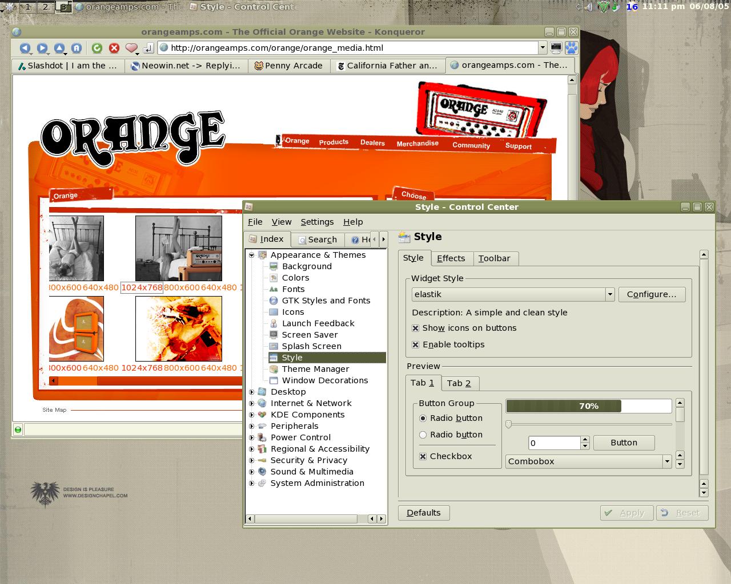This screenshot has width=731, height=584.
Task: Click the preview button labeled Button
Action: pyautogui.click(x=624, y=443)
